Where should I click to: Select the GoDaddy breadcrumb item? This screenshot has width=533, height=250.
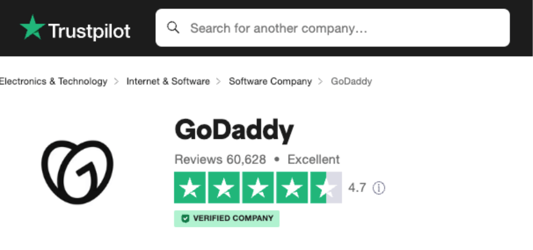point(351,82)
